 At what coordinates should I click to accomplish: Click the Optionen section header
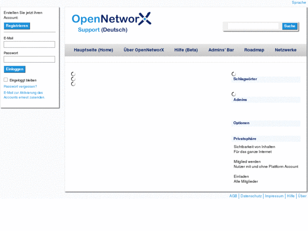266,123
